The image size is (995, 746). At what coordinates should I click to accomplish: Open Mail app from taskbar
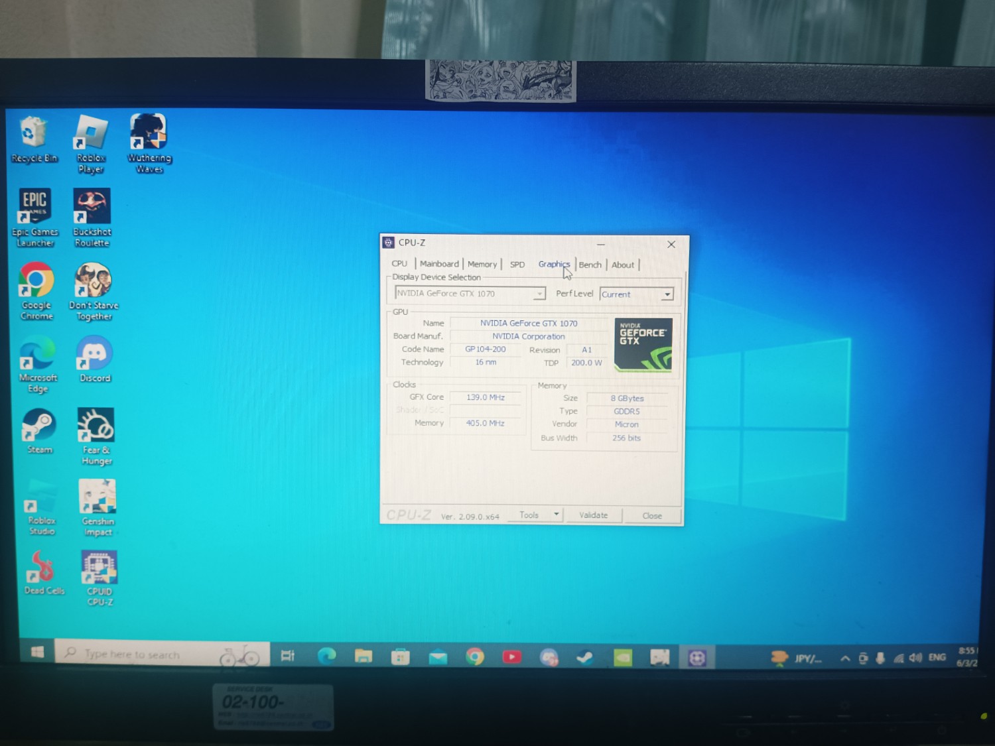pos(438,657)
